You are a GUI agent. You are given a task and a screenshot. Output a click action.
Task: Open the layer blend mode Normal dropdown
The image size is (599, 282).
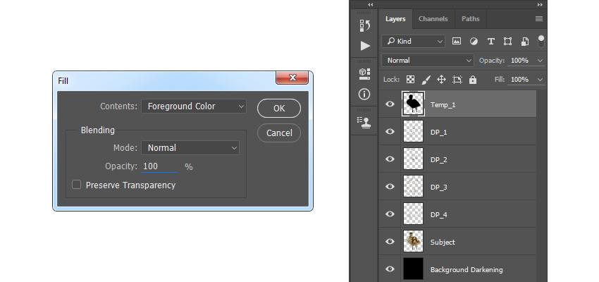pos(428,61)
